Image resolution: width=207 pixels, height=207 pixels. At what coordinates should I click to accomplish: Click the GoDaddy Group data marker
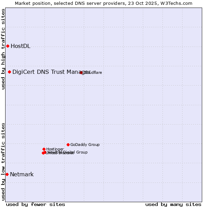(x=68, y=145)
